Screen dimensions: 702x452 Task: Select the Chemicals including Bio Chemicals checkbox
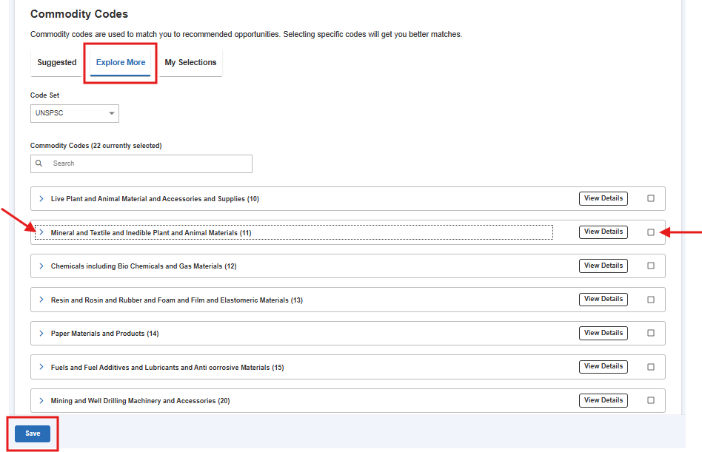point(650,266)
